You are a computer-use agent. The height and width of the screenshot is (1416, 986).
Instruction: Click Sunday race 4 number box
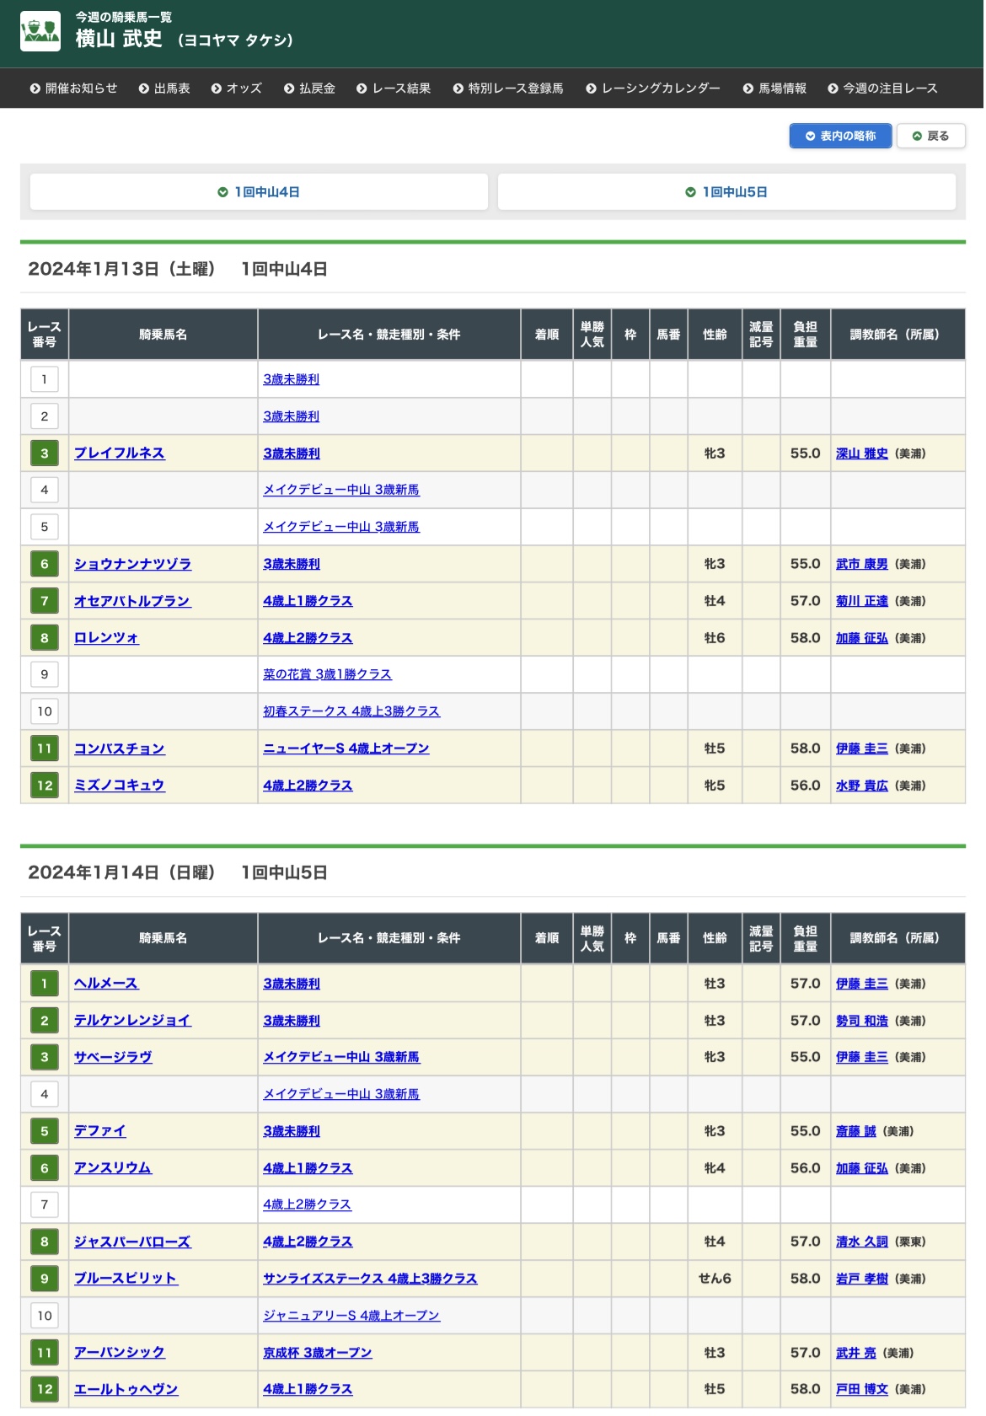(x=45, y=1094)
